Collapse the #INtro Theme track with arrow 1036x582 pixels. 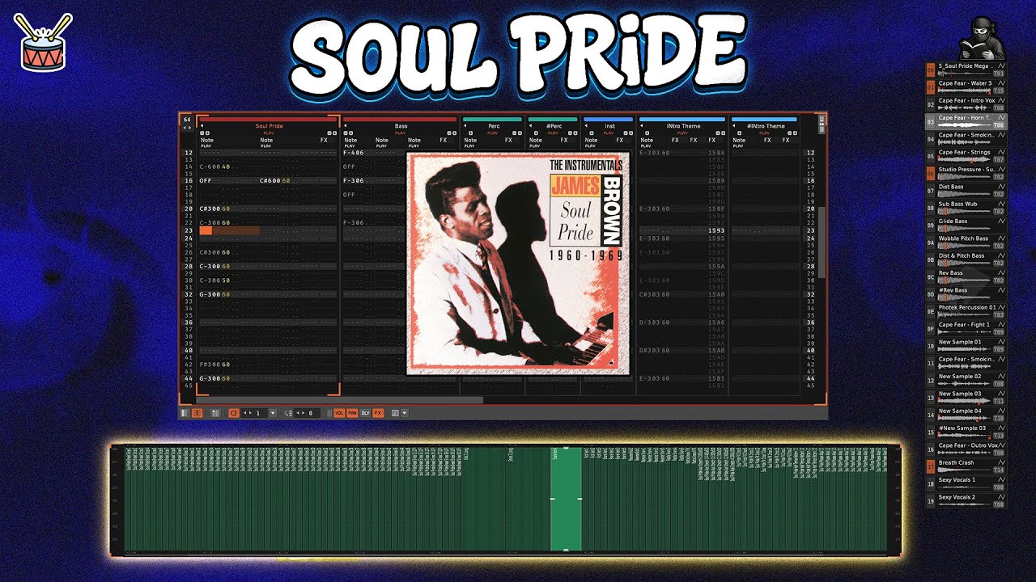[734, 126]
